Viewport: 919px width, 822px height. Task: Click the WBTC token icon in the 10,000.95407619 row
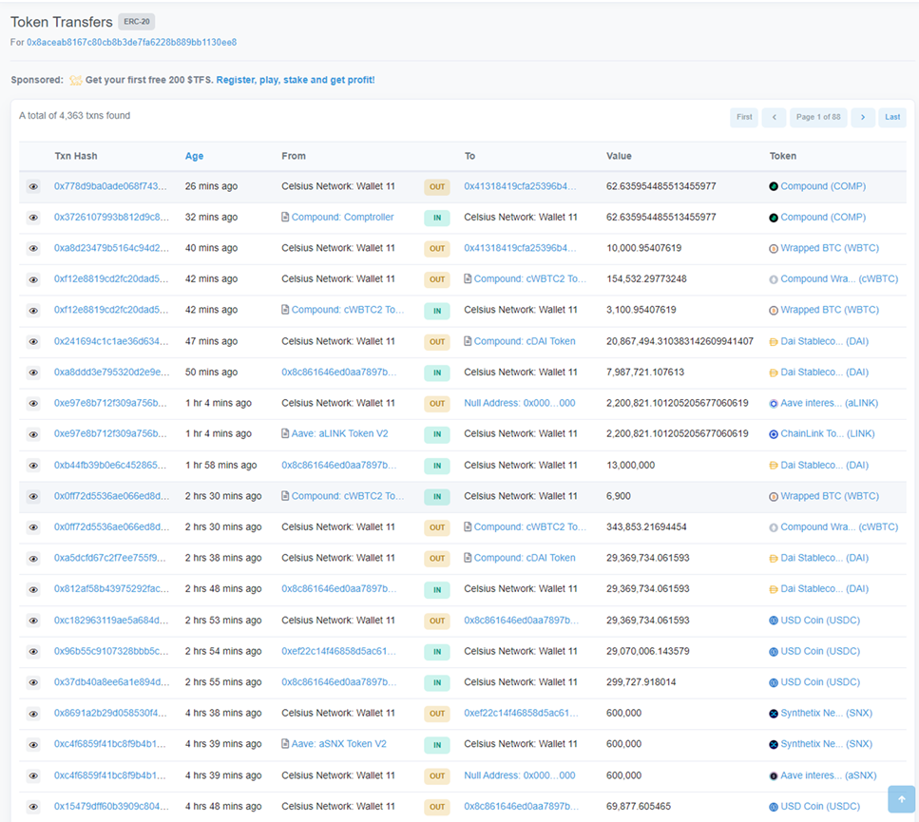(774, 248)
